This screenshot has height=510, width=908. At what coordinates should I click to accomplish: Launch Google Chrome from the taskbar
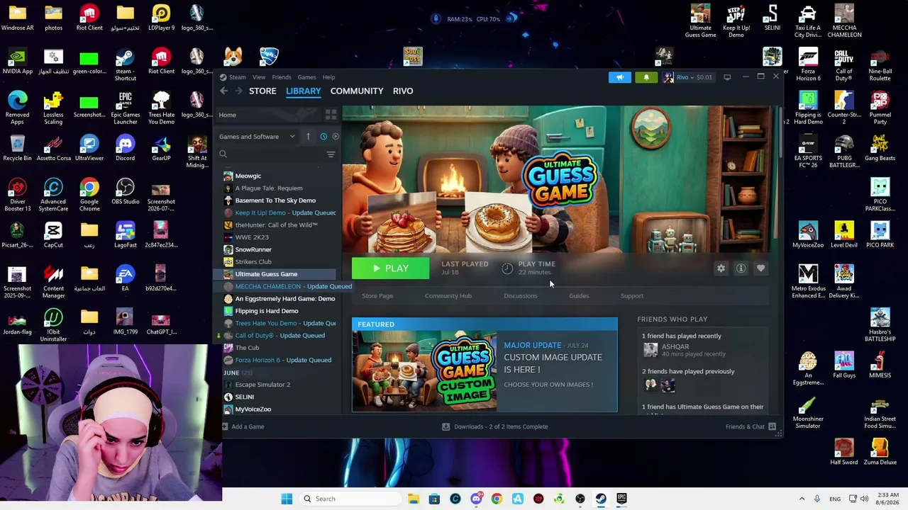click(497, 499)
